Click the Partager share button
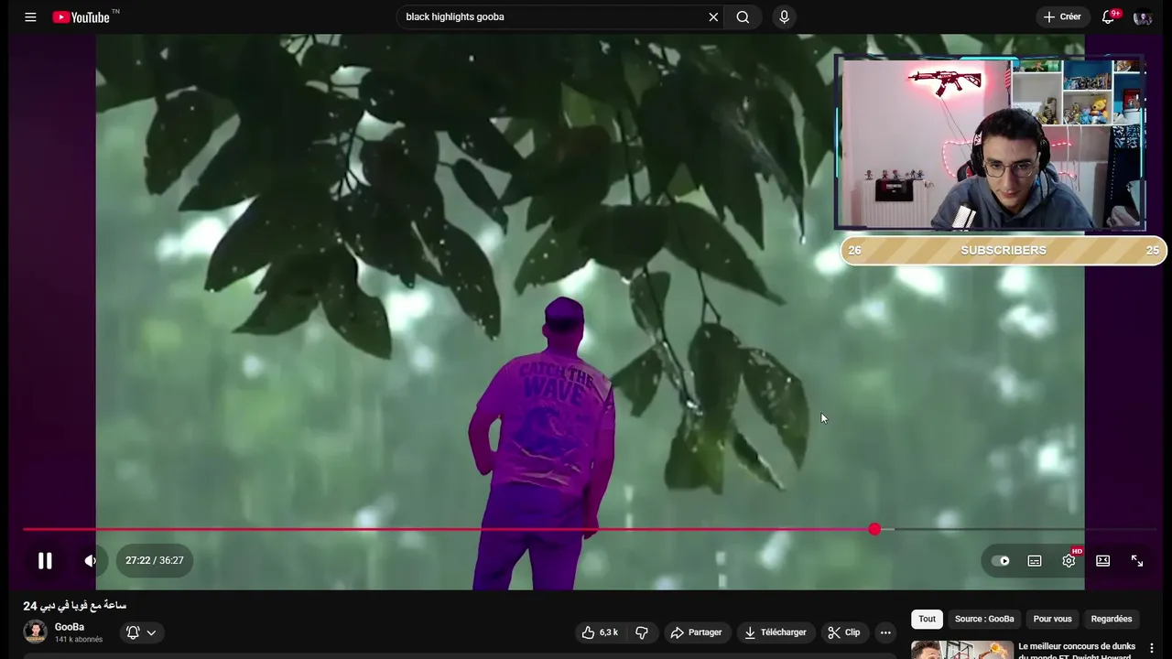The width and height of the screenshot is (1172, 659). coord(696,632)
